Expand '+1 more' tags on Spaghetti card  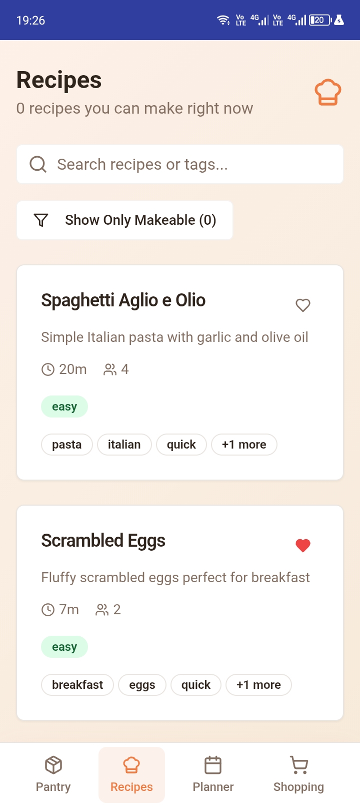click(x=244, y=445)
